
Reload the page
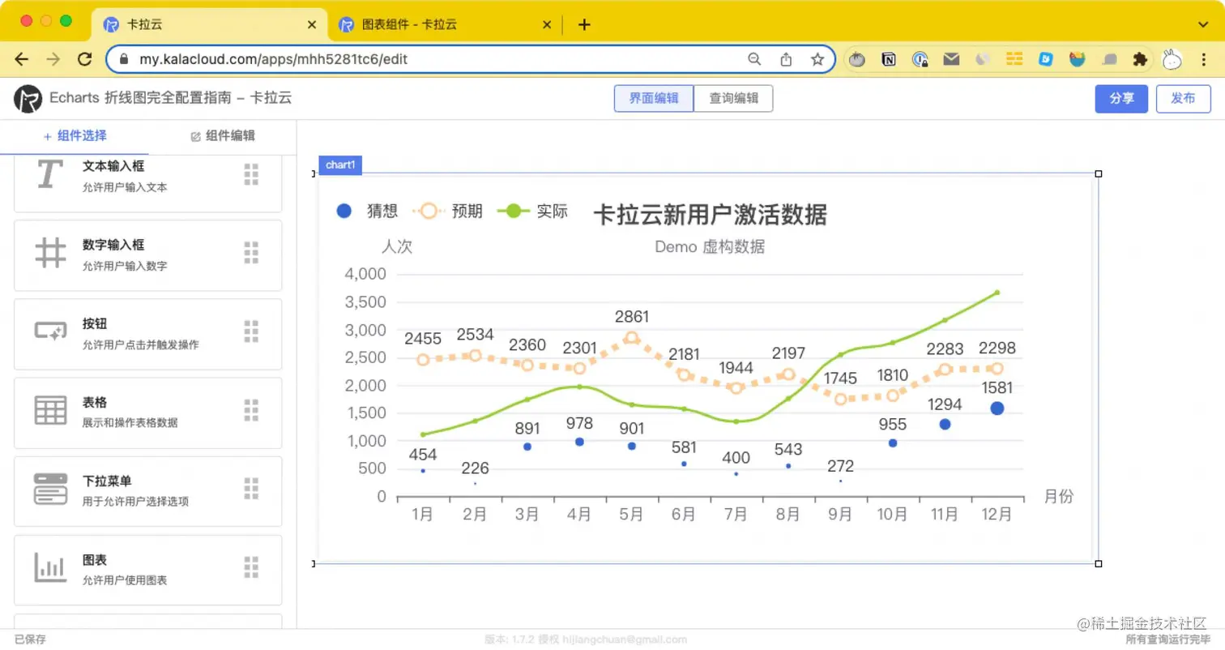pos(84,59)
